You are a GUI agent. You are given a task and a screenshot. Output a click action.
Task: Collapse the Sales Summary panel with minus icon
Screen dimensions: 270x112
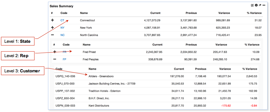click(x=264, y=5)
